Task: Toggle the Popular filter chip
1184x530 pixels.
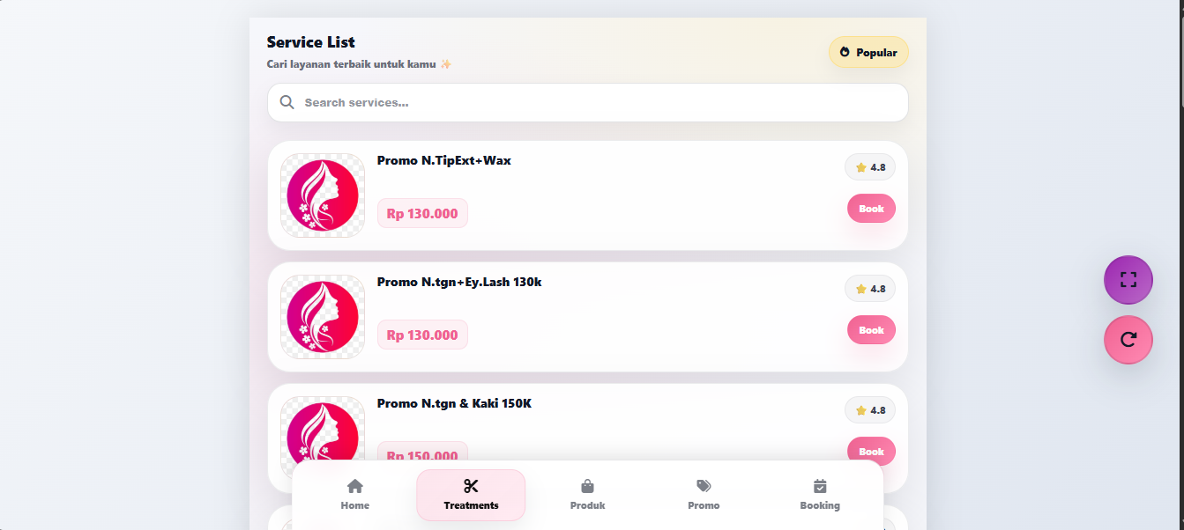Action: tap(868, 52)
